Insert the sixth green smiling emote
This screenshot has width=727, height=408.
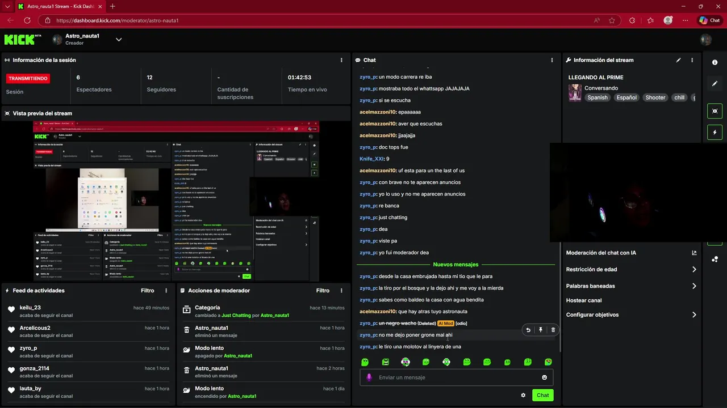[467, 362]
